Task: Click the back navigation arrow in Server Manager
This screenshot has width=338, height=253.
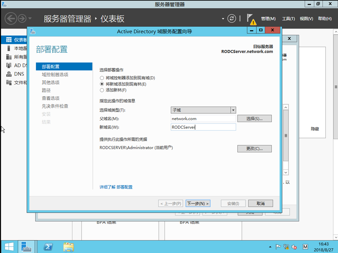Action: click(x=11, y=19)
